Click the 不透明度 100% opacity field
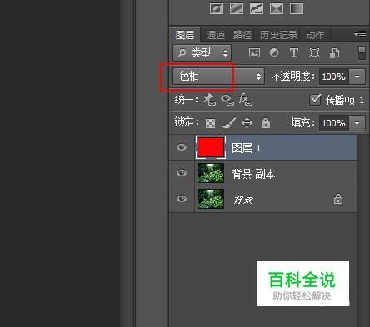Viewport: 370px width, 327px height. 334,77
